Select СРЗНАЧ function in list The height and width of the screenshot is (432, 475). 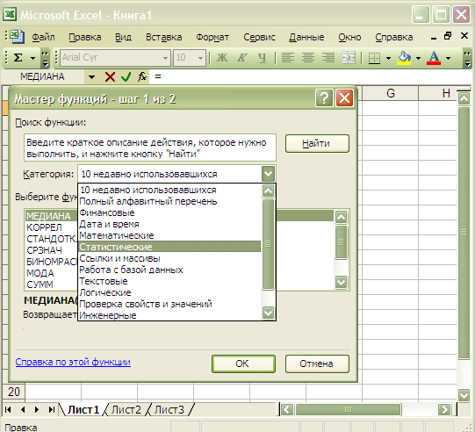pyautogui.click(x=44, y=250)
